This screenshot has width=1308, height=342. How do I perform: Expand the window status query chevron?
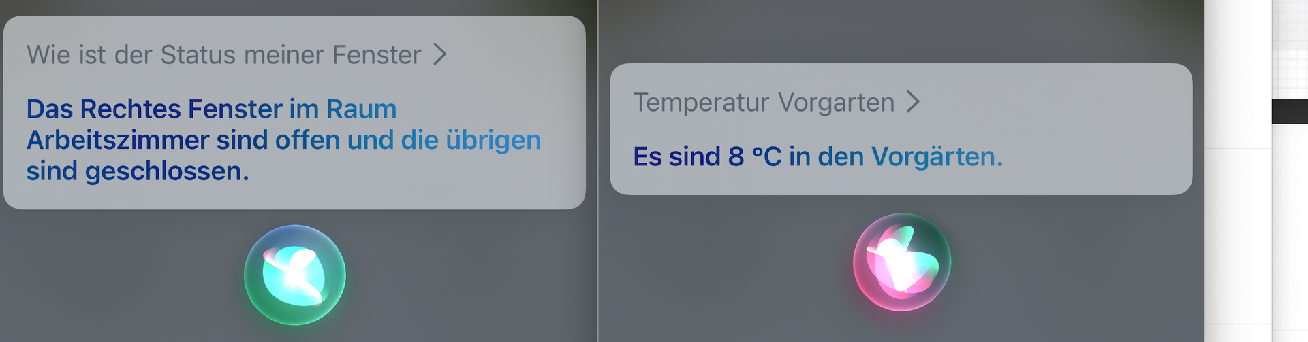pyautogui.click(x=440, y=54)
